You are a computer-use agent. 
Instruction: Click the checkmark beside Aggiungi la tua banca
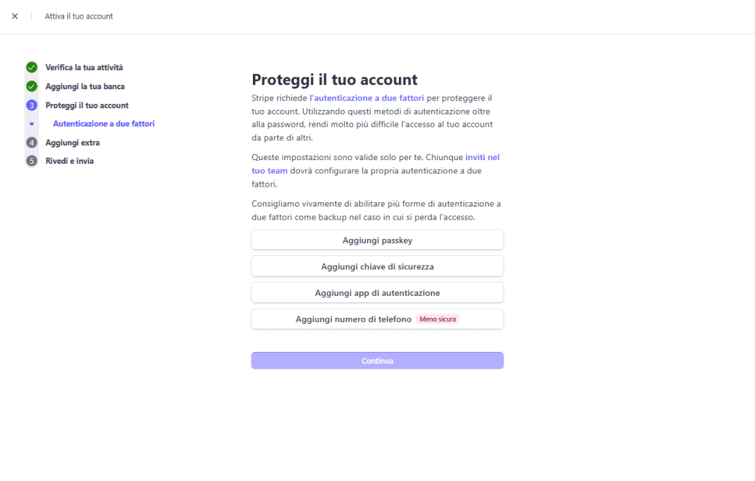click(31, 86)
